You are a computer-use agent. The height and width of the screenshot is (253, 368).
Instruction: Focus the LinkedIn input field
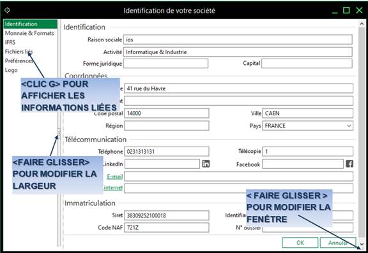162,164
